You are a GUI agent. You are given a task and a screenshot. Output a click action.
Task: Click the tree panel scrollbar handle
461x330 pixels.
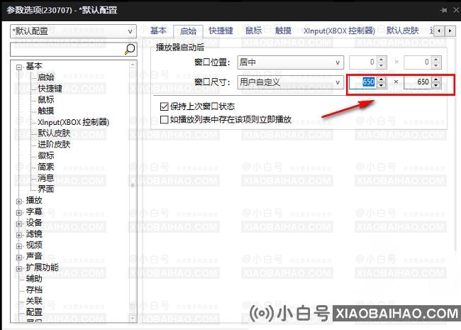(x=133, y=185)
